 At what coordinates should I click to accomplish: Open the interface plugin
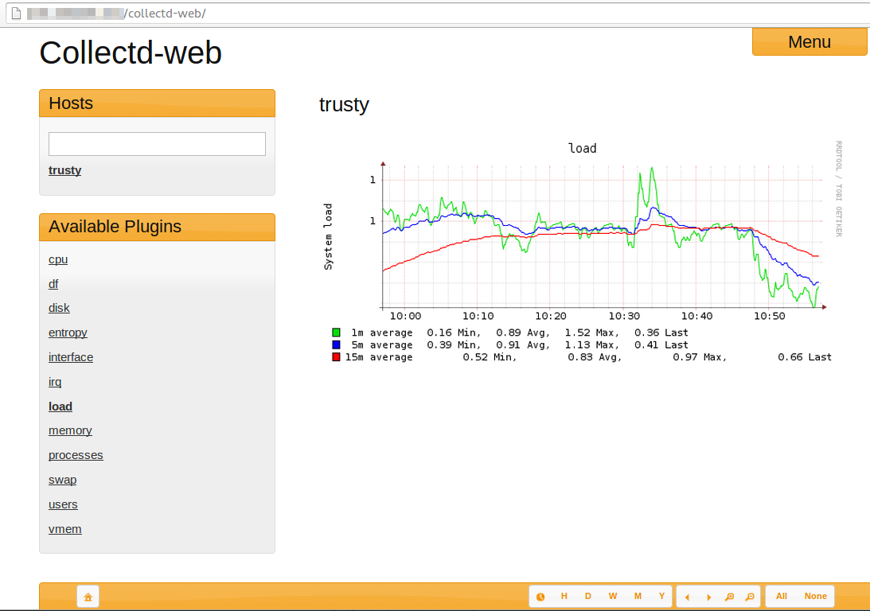(71, 357)
